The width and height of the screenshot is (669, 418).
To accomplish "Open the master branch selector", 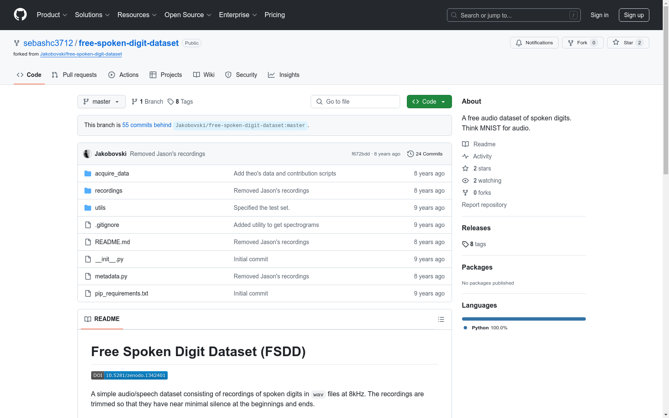I will click(x=101, y=102).
